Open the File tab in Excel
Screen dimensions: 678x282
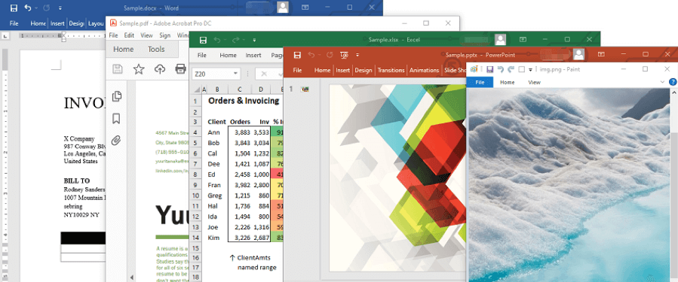click(202, 55)
